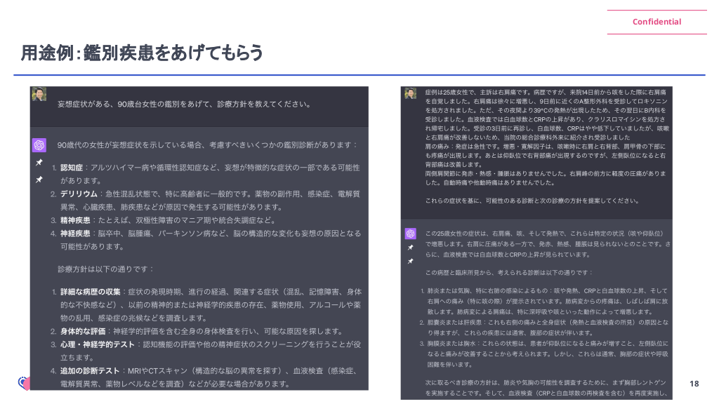Image resolution: width=719 pixels, height=404 pixels.
Task: Click the user avatar in the right chat
Action: pos(410,93)
